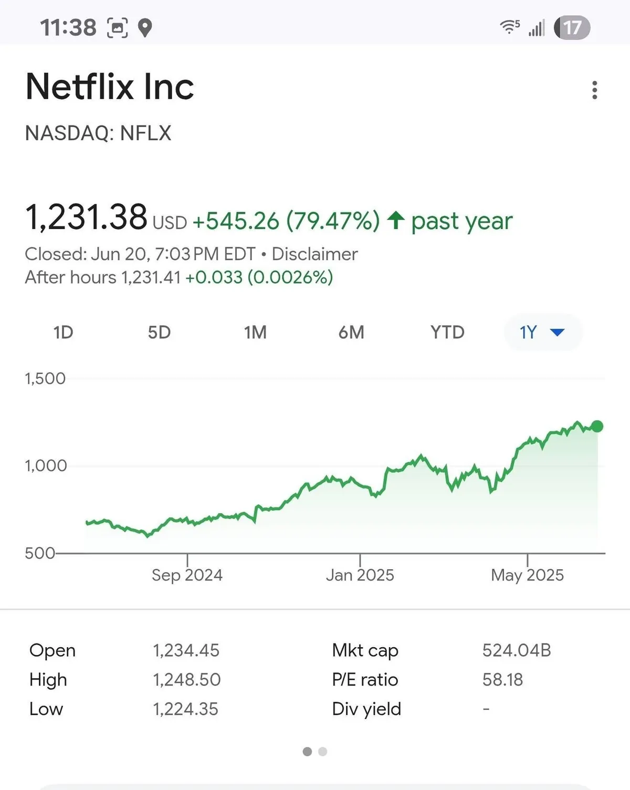Viewport: 630px width, 790px height.
Task: Go to second stats page dot
Action: (x=323, y=752)
